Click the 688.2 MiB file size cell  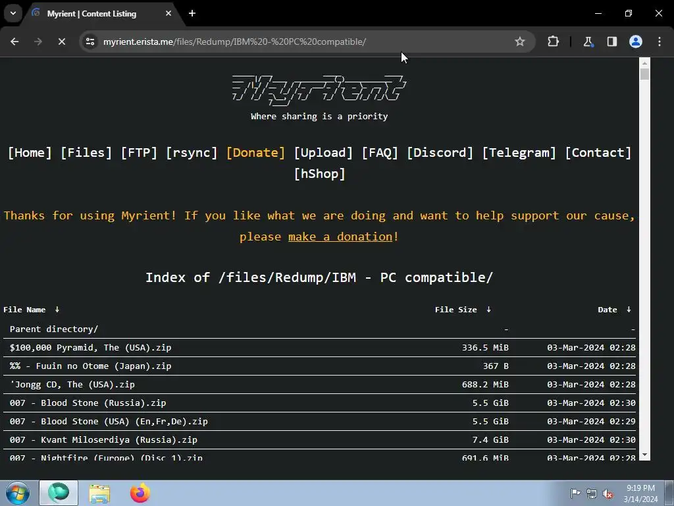tap(485, 385)
